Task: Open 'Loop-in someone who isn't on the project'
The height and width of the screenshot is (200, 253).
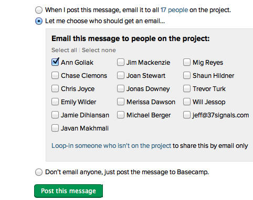Action: click(111, 146)
